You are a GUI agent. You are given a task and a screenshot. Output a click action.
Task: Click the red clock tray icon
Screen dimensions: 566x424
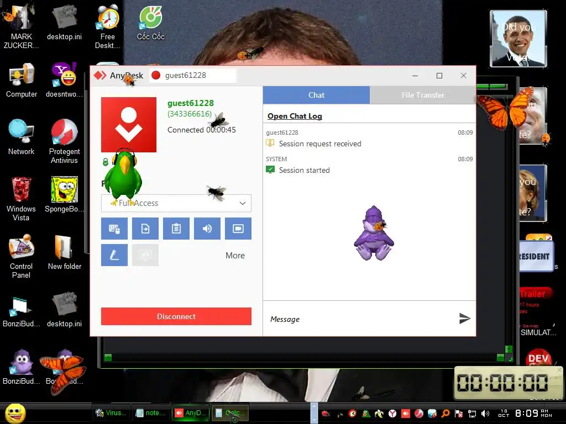click(353, 414)
